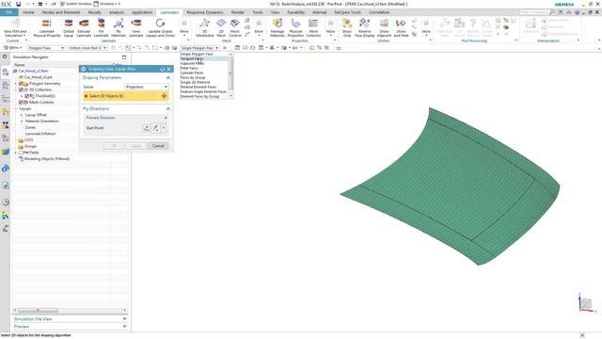Viewport: 602px width, 339px height.
Task: Select Car_Hood_s1.fem in the navigator
Action: pos(34,72)
